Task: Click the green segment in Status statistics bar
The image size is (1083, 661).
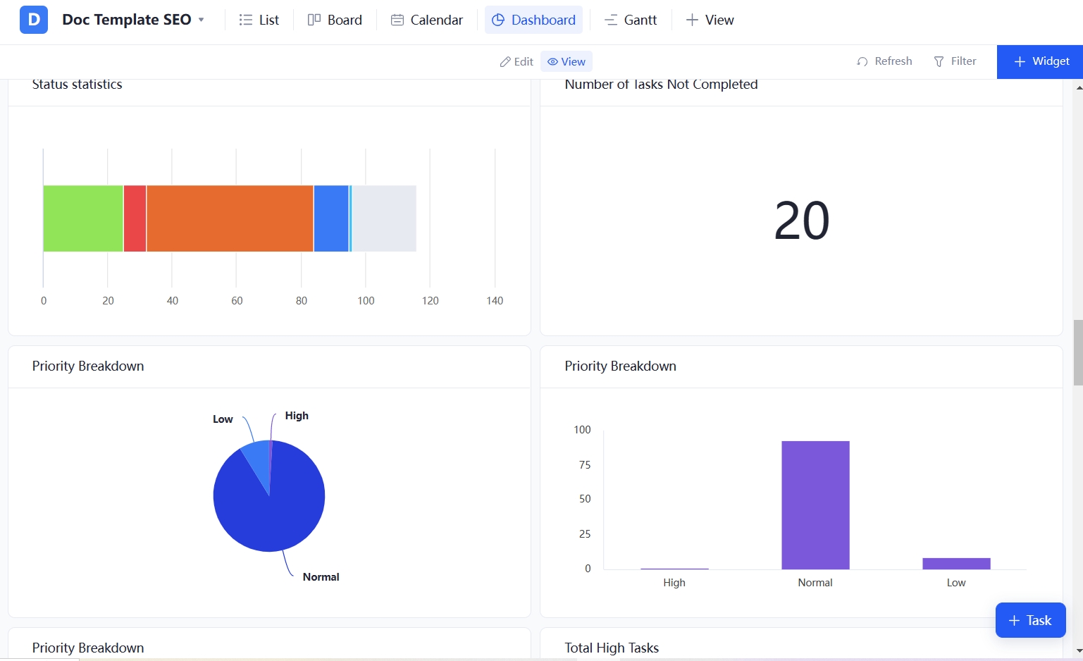Action: (x=83, y=218)
